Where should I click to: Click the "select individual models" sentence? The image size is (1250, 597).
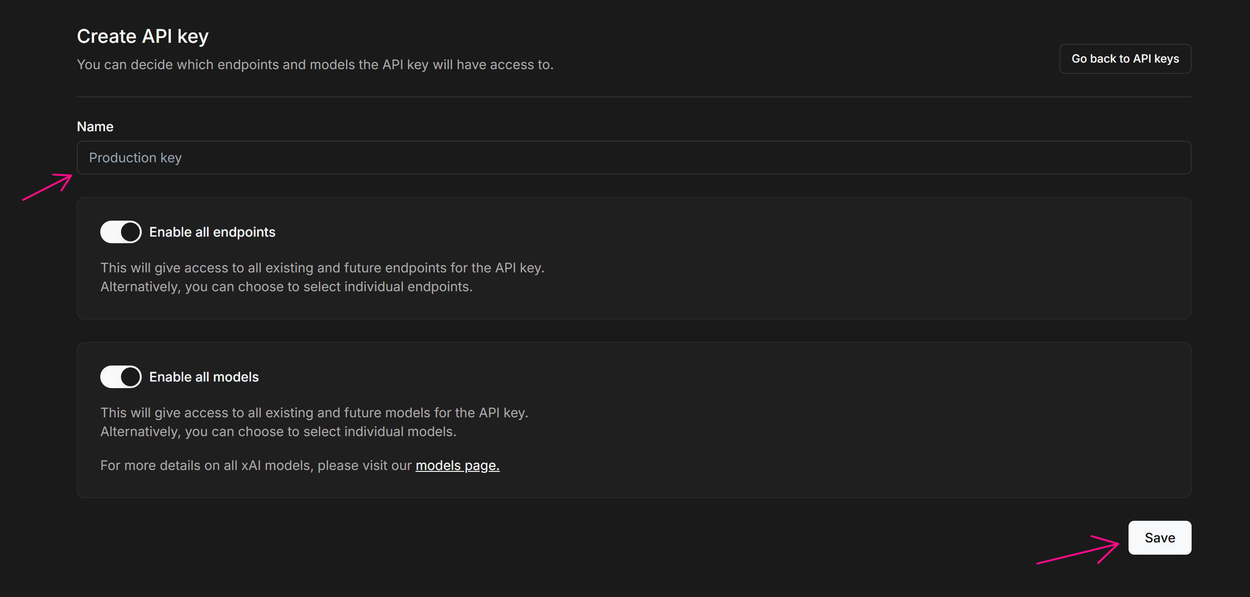click(278, 431)
